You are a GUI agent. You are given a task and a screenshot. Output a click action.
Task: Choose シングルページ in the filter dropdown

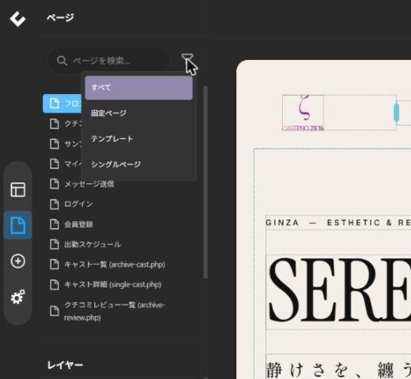pos(139,164)
